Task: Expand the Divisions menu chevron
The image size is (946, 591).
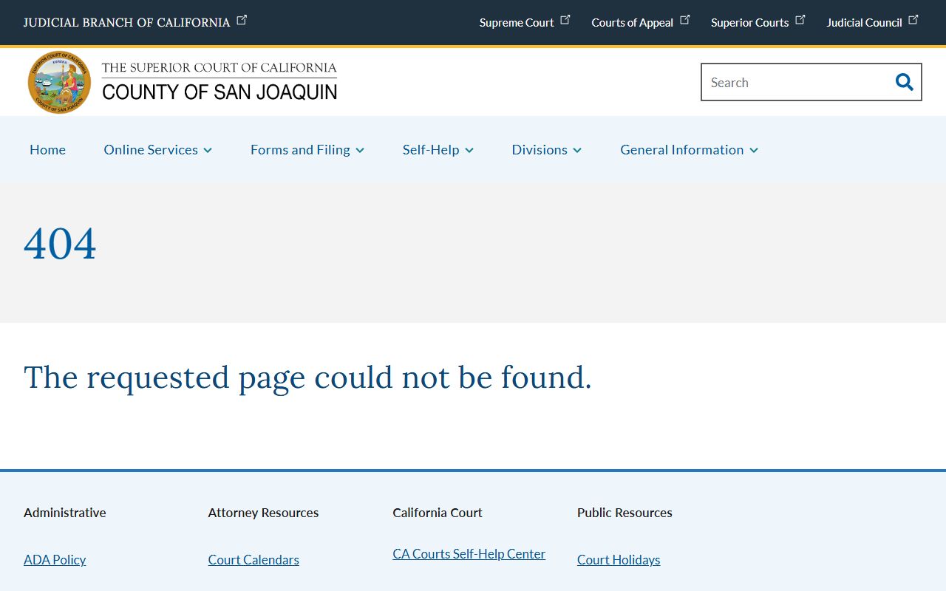Action: 577,150
